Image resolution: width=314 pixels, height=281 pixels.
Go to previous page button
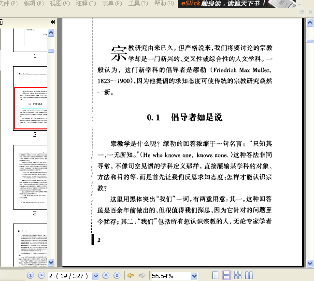[x=42, y=276]
